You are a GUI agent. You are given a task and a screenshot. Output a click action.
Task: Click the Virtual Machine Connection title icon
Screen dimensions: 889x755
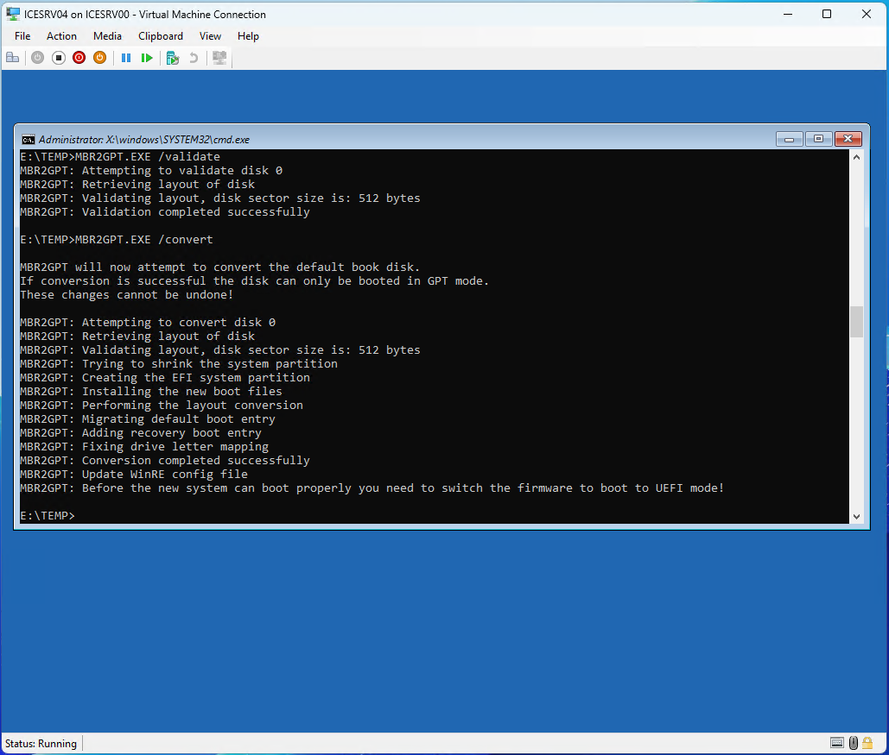[12, 14]
